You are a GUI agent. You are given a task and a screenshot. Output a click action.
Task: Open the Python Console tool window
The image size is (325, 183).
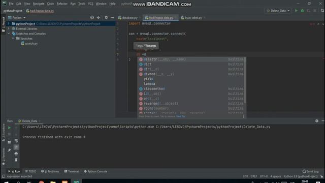95,171
